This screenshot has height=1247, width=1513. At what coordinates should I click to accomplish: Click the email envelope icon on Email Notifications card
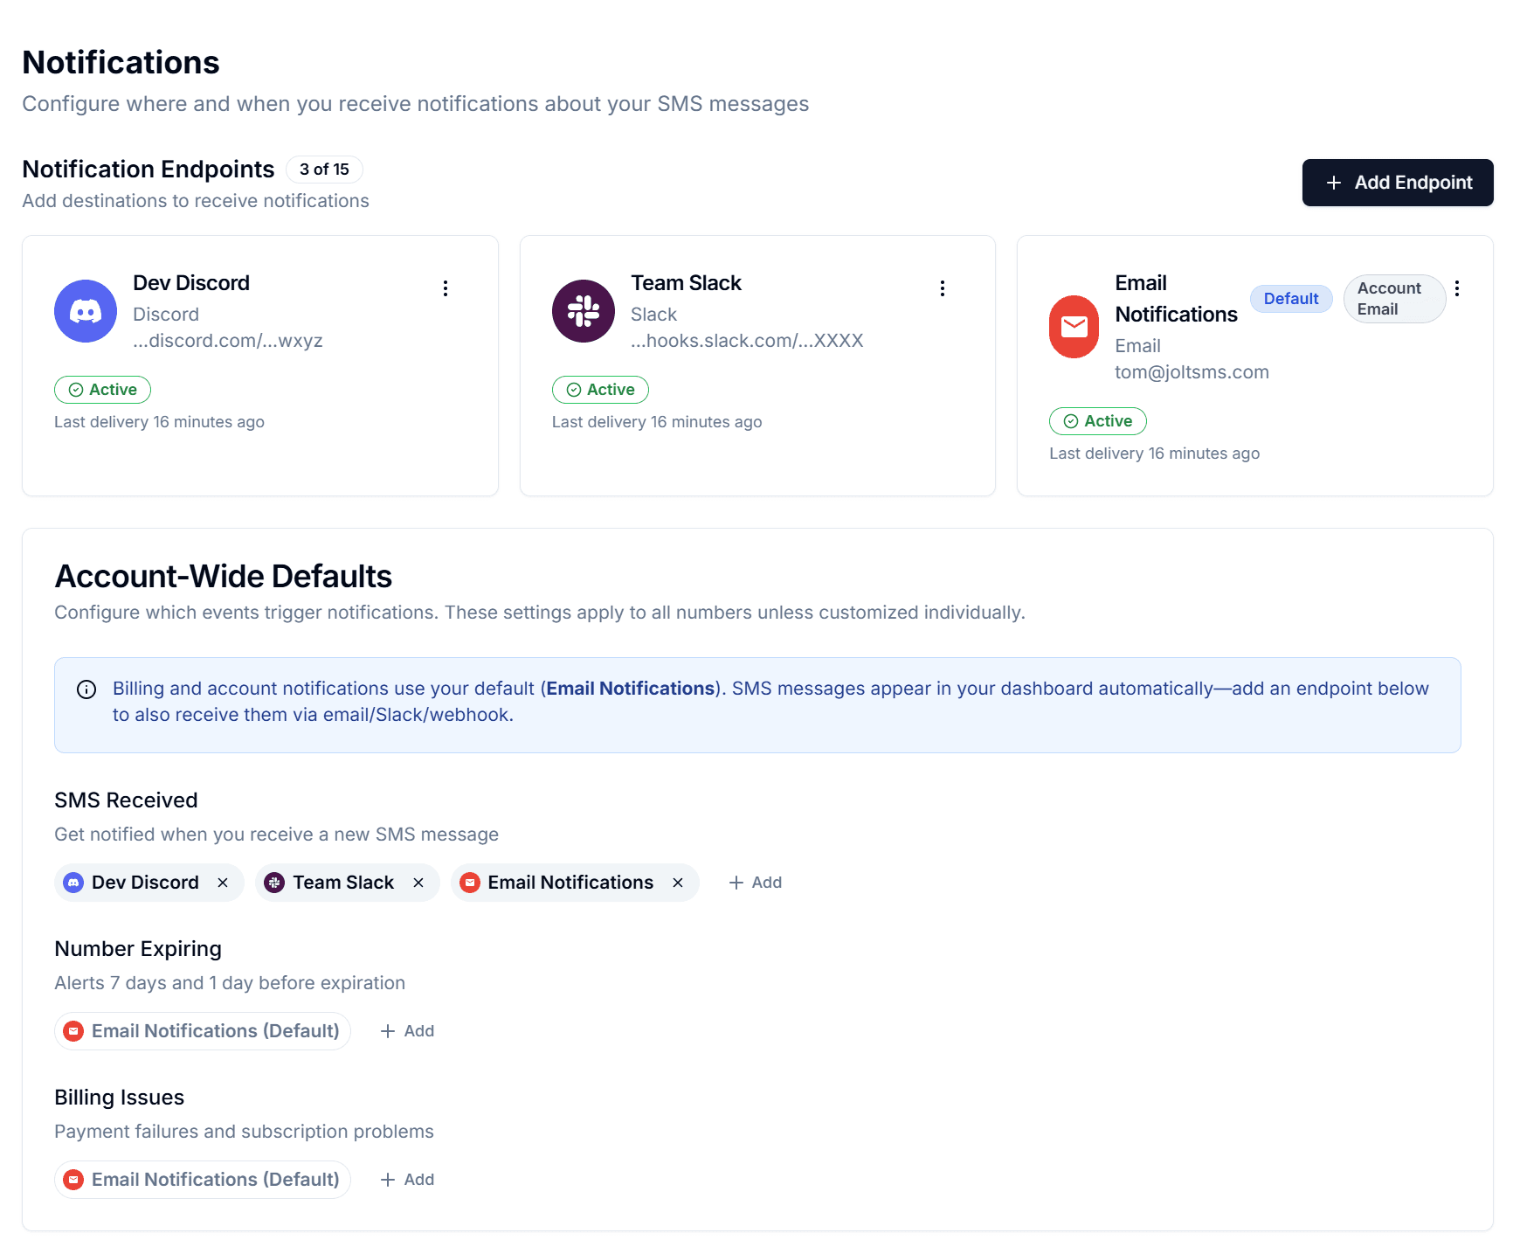[1074, 326]
